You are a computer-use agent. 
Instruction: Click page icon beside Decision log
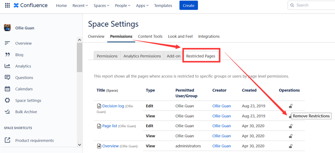99,106
